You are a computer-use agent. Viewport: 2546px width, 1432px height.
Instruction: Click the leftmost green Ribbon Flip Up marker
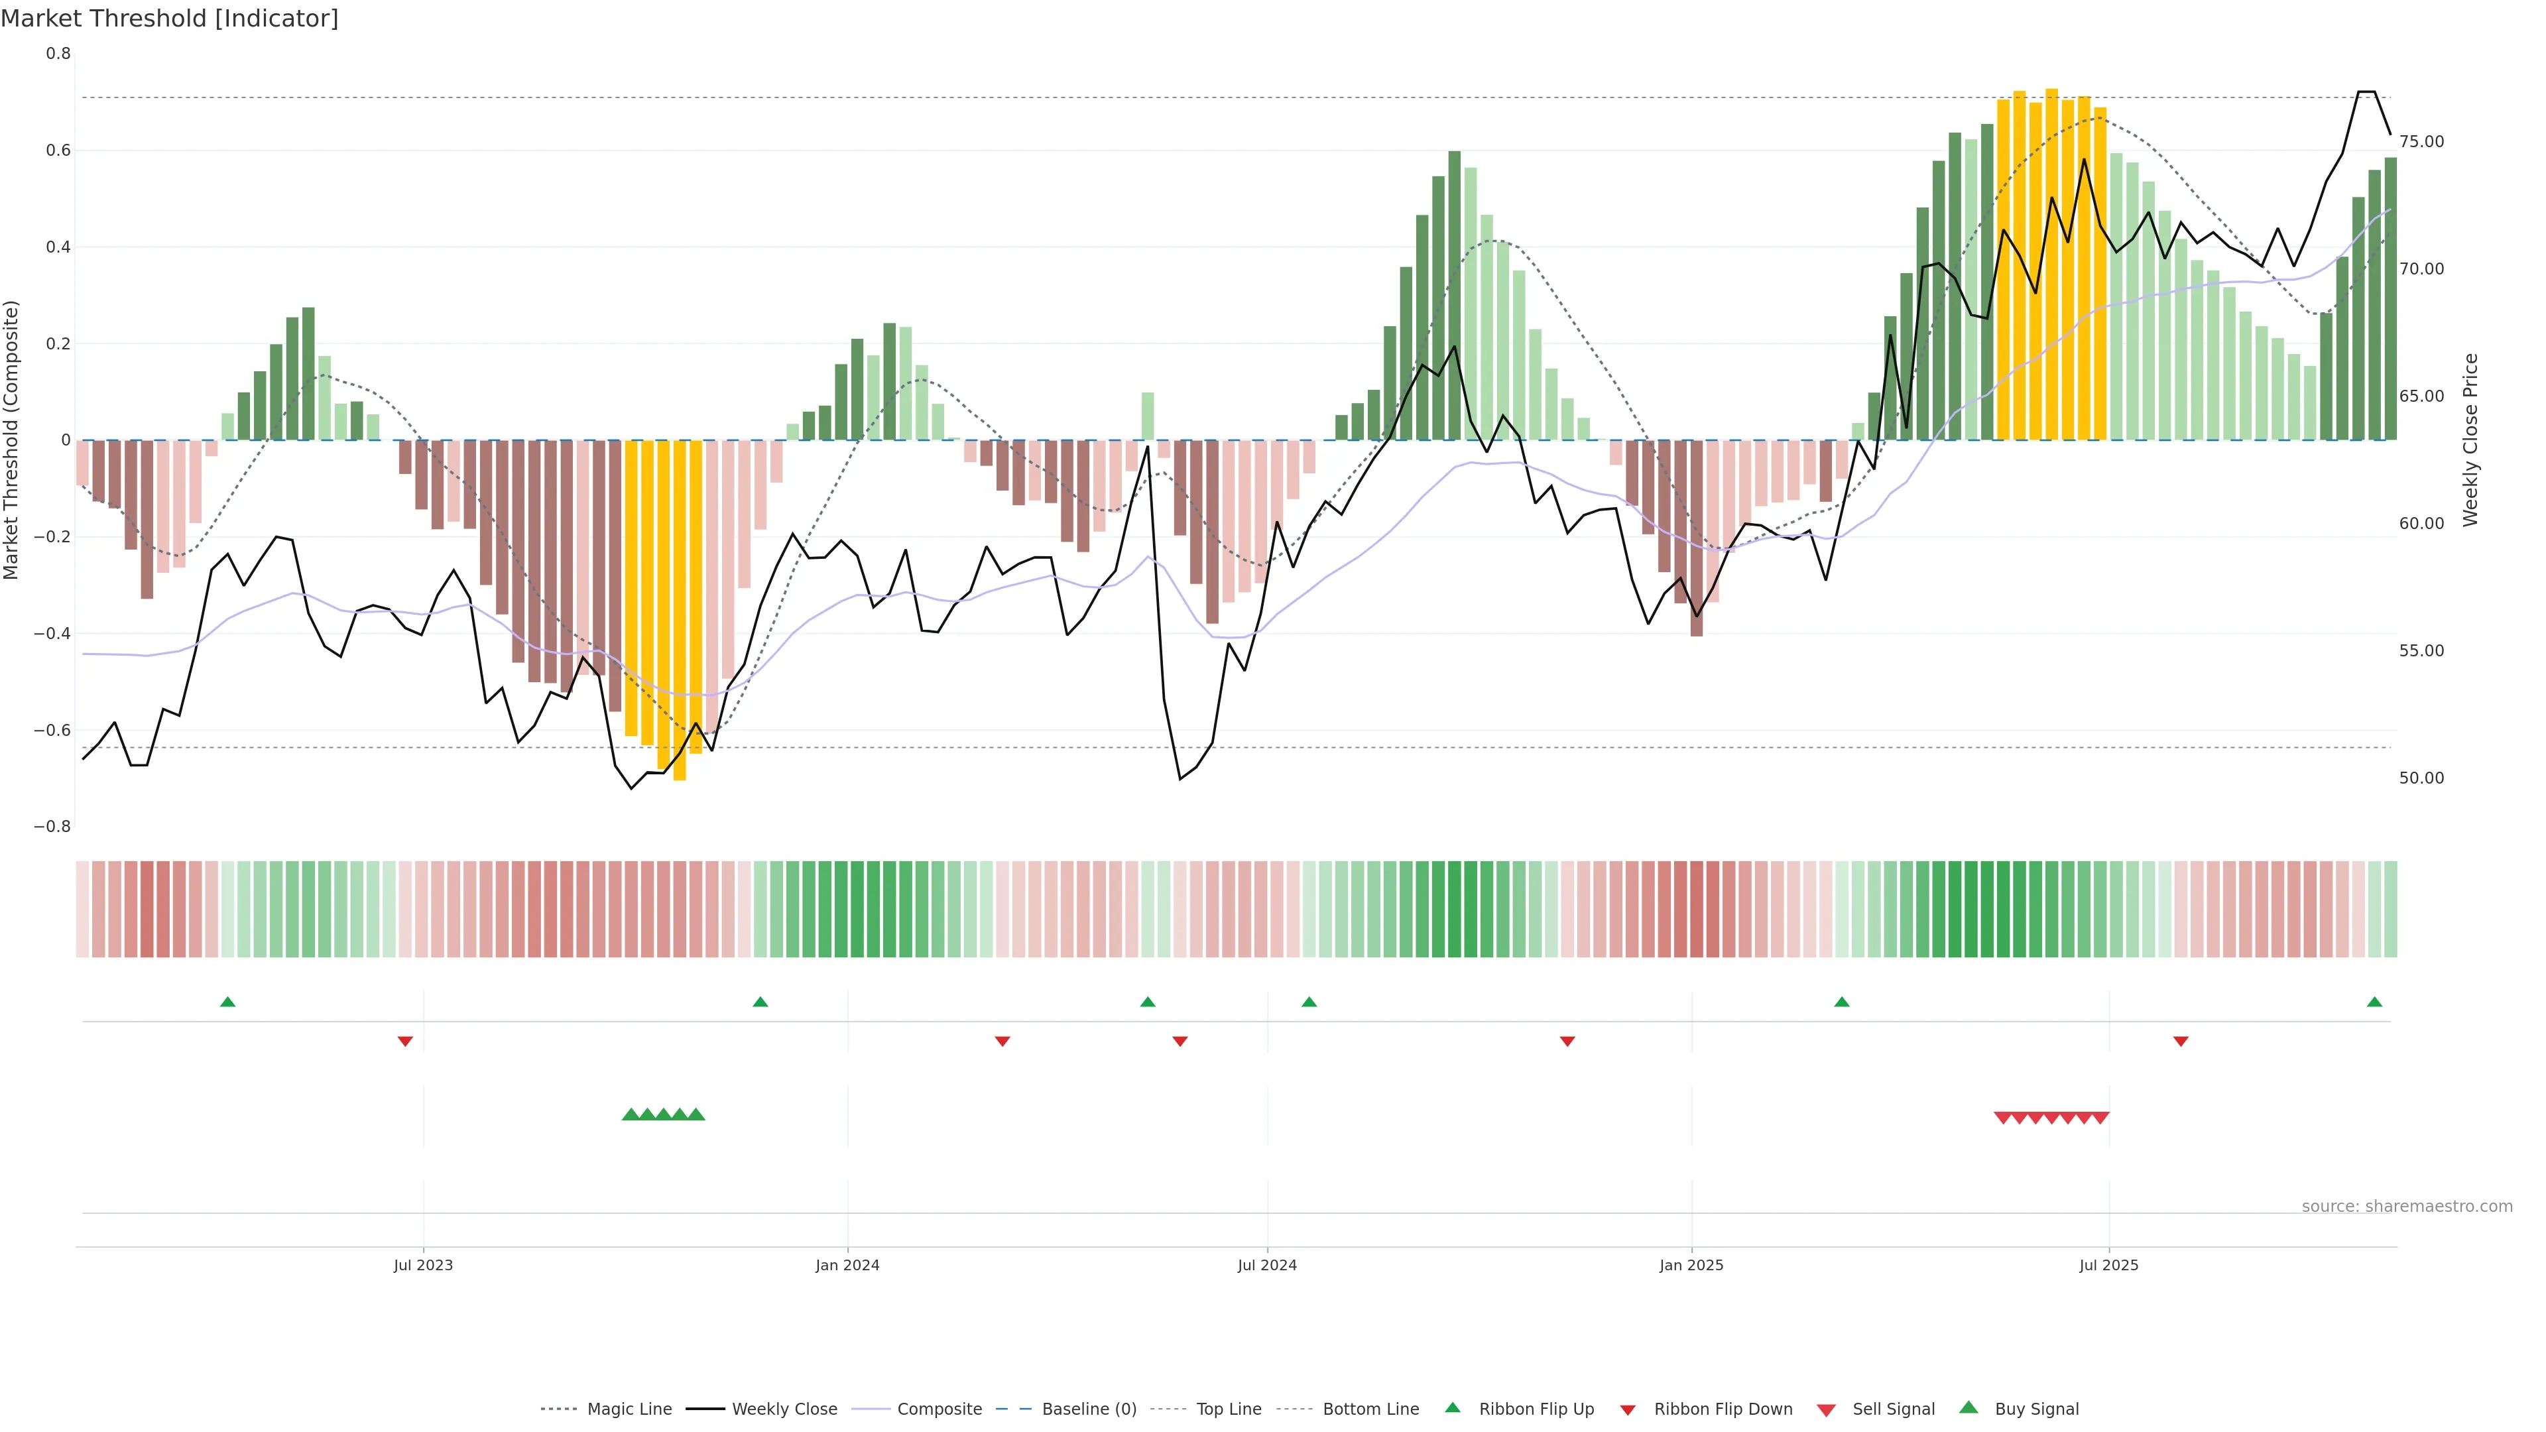pos(227,1002)
